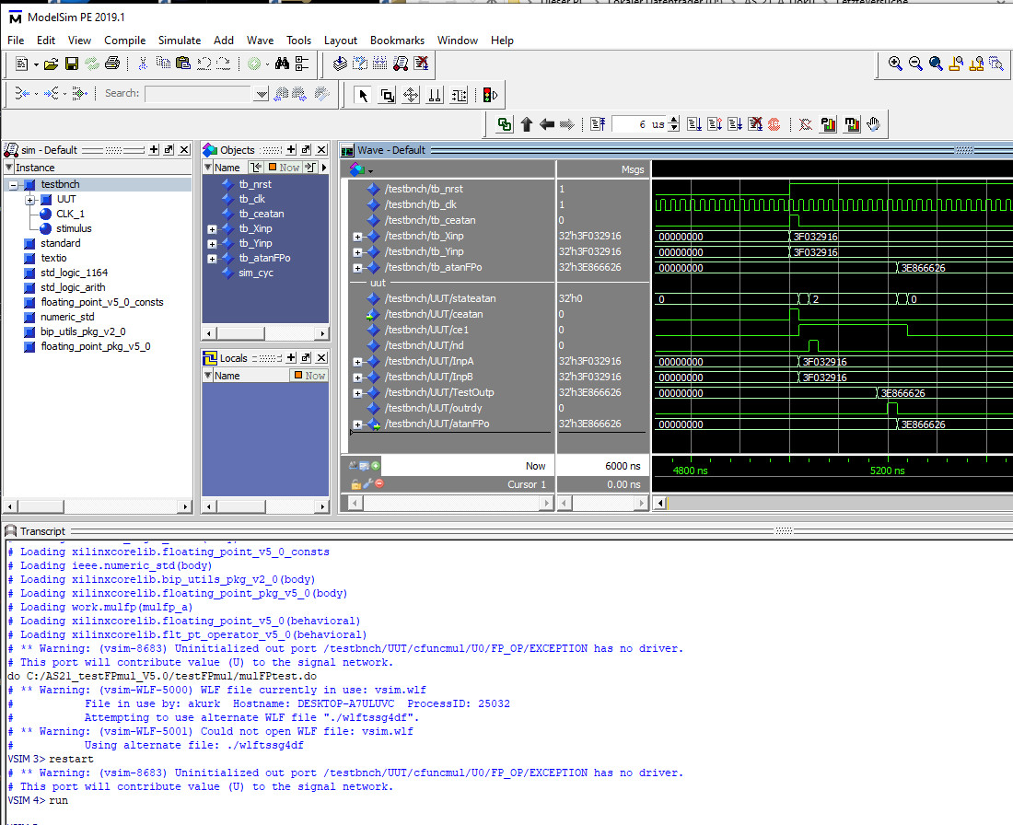This screenshot has width=1013, height=825.
Task: Click the black left arrow icon
Action: pos(546,124)
